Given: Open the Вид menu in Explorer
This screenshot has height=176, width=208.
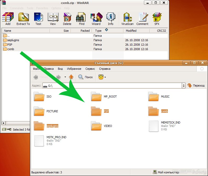Looking at the screenshot, I should 60,69.
